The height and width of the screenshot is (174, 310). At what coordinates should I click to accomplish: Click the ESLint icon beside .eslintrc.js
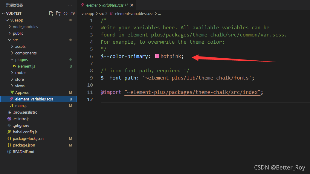9,119
